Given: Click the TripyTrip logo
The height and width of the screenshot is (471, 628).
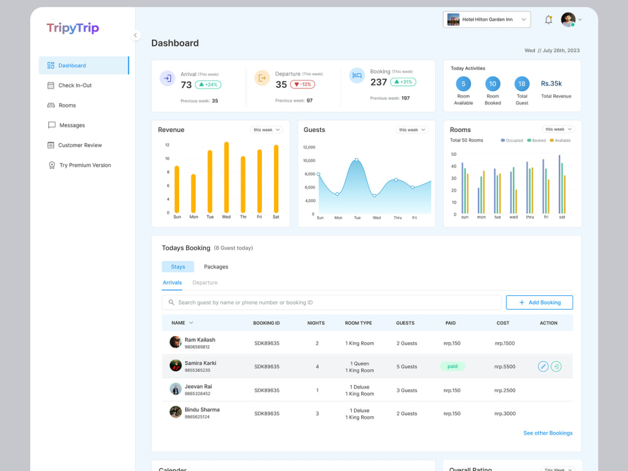Looking at the screenshot, I should 73,28.
